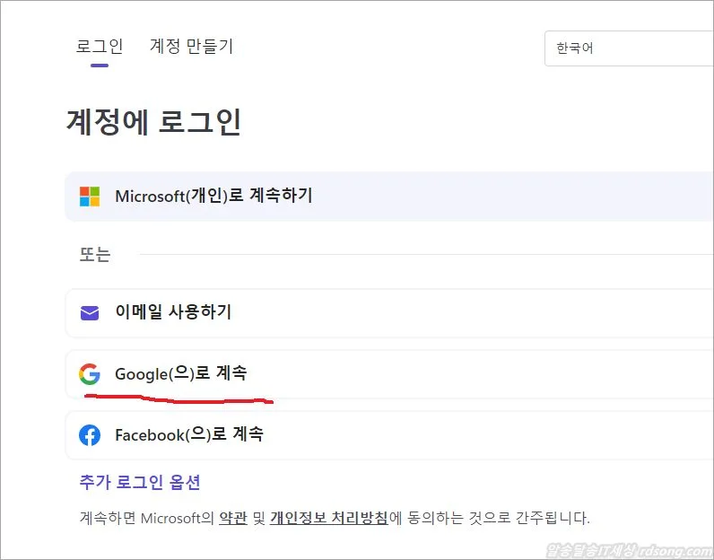Select the Google(으)로 계속 label
Viewport: 714px width, 560px height.
pyautogui.click(x=180, y=373)
